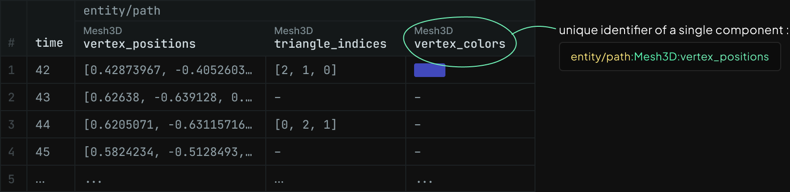Click the time column header
This screenshot has width=790, height=192.
point(49,43)
